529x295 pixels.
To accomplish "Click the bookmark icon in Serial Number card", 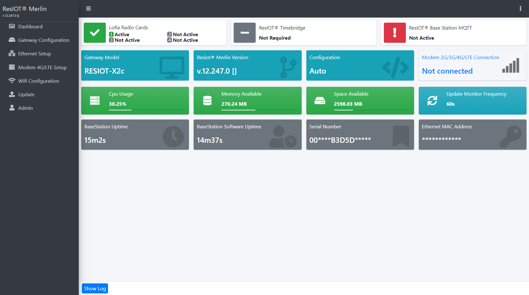I will click(x=401, y=137).
